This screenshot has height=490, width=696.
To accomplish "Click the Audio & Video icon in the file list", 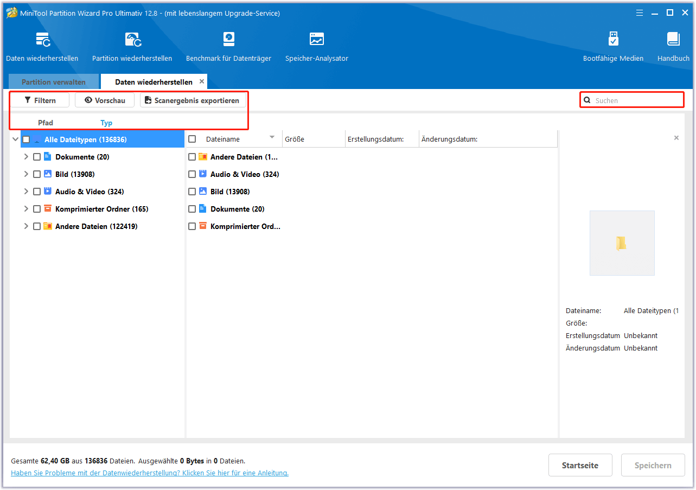I will [x=203, y=174].
